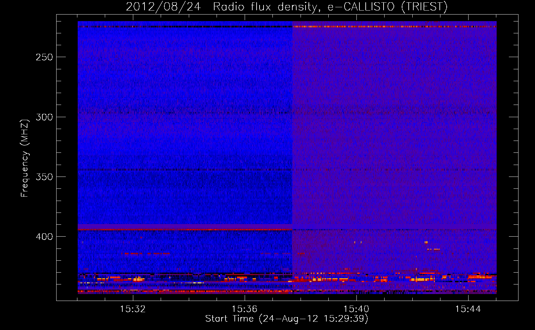Click the 15:40 time tick label
535x330 pixels.
click(x=356, y=309)
